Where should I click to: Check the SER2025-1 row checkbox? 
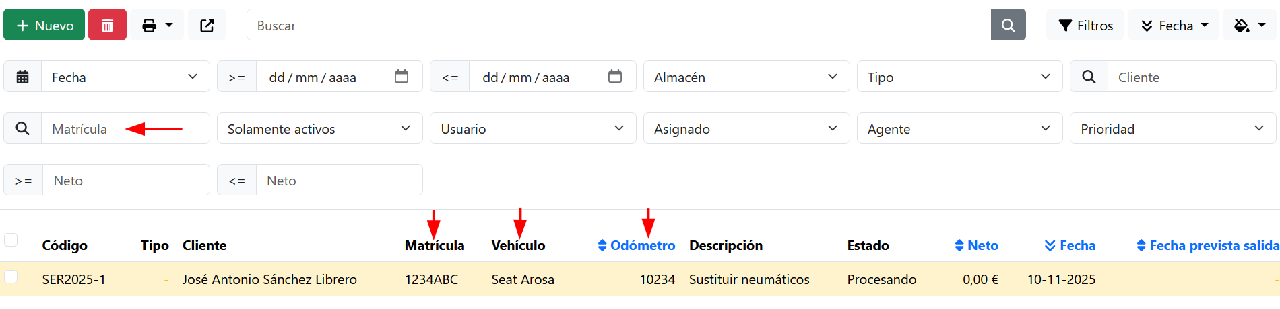(x=11, y=277)
